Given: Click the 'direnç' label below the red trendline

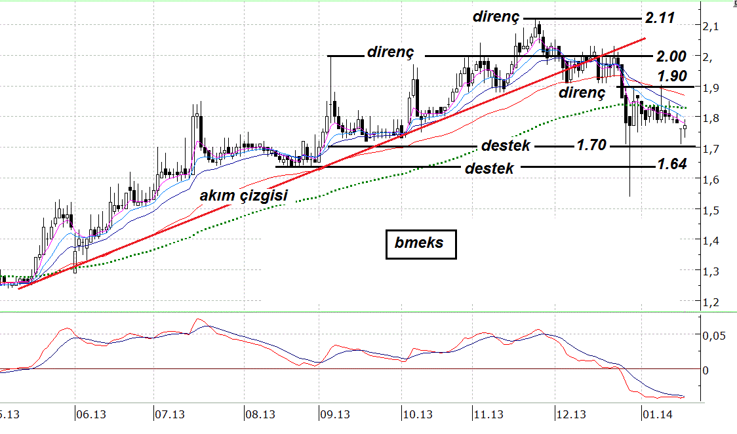Looking at the screenshot, I should click(582, 92).
